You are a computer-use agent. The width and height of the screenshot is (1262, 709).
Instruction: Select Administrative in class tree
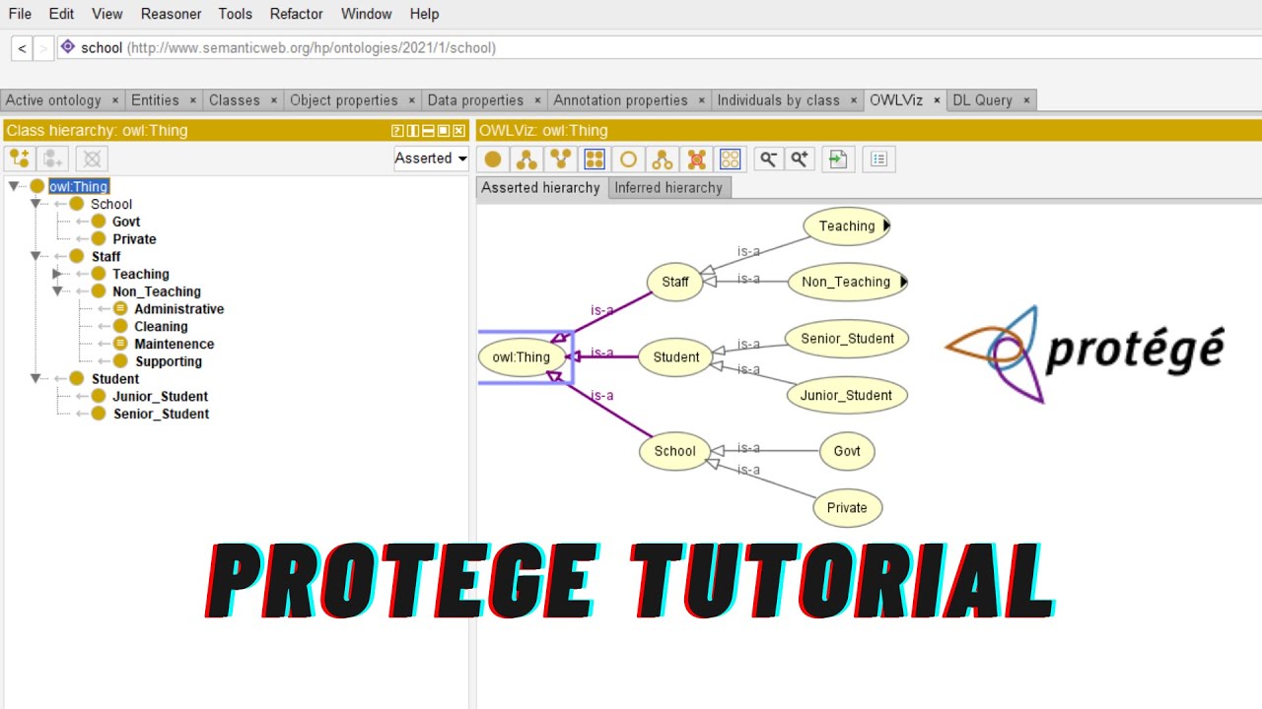point(178,309)
